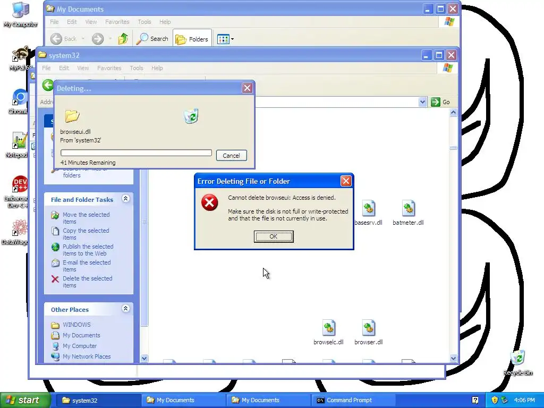Screen dimensions: 544x408
Task: Click Delete the selected items link
Action: click(x=88, y=282)
